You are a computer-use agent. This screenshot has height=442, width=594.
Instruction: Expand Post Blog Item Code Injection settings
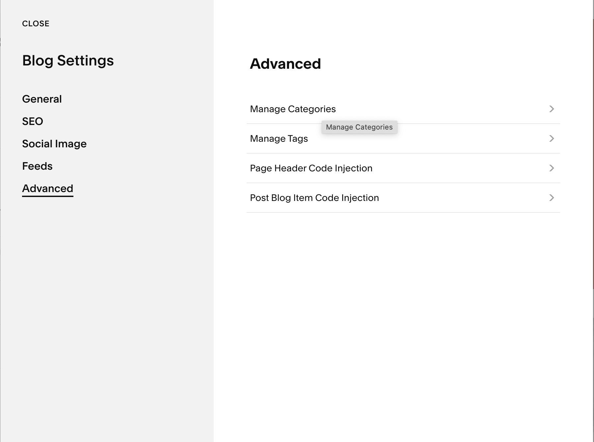click(x=403, y=198)
